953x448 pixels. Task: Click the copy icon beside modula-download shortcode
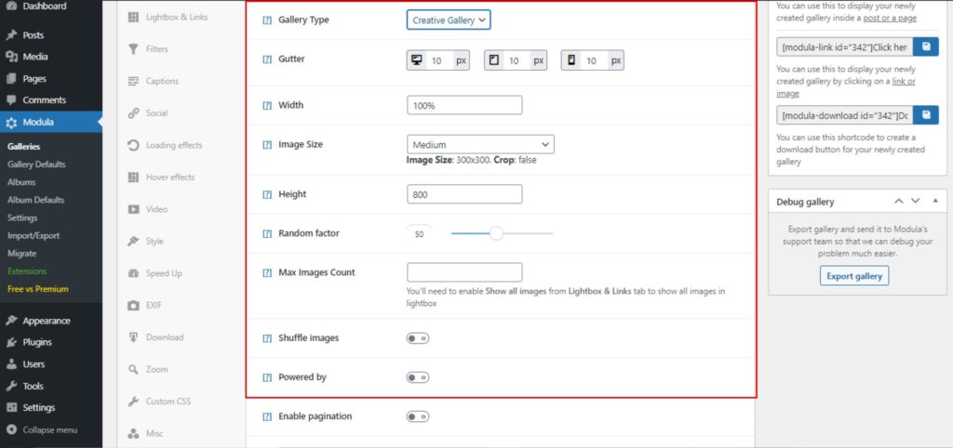pos(926,115)
